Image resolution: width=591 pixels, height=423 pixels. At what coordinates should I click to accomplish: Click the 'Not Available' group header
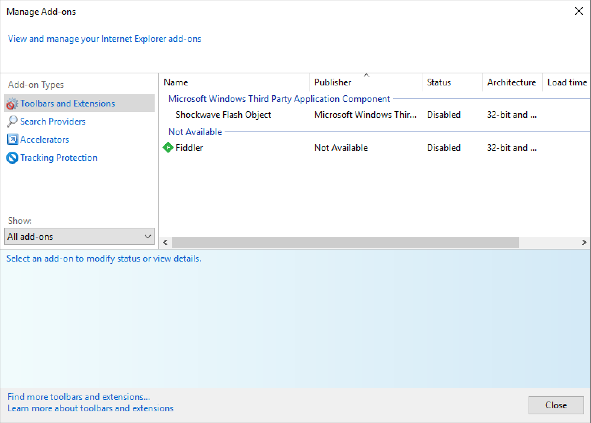(x=195, y=132)
